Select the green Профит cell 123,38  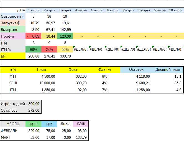[x=65, y=36]
